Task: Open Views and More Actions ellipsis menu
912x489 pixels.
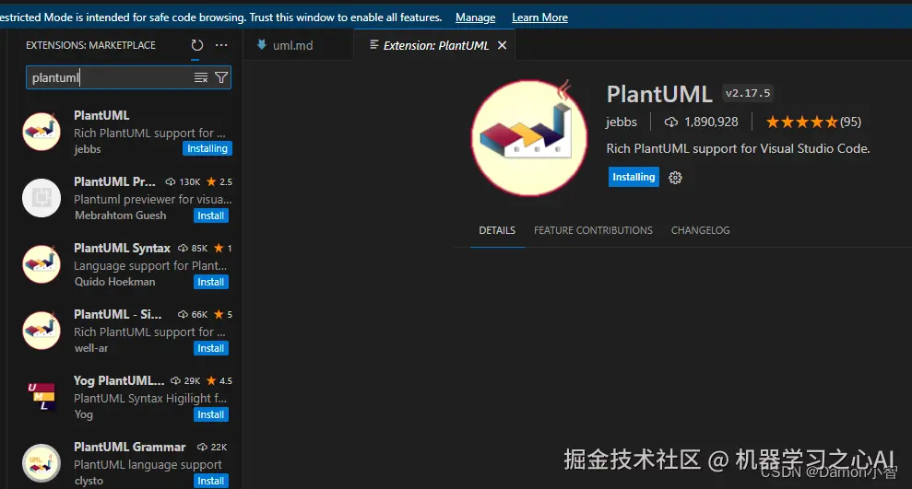Action: click(x=221, y=45)
